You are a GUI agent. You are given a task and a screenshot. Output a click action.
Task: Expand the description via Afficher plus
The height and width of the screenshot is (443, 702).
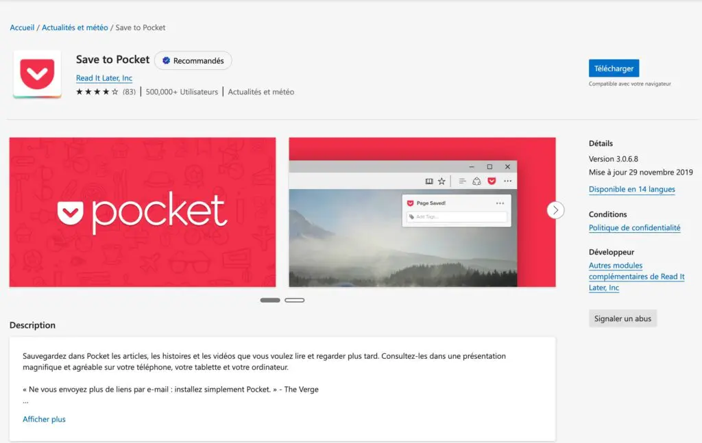coord(44,418)
